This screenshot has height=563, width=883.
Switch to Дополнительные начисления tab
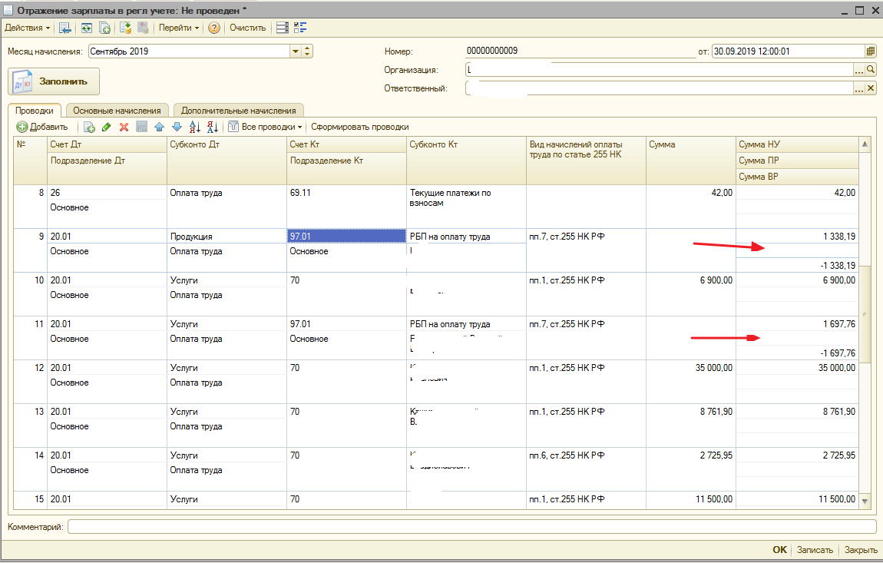[x=238, y=111]
